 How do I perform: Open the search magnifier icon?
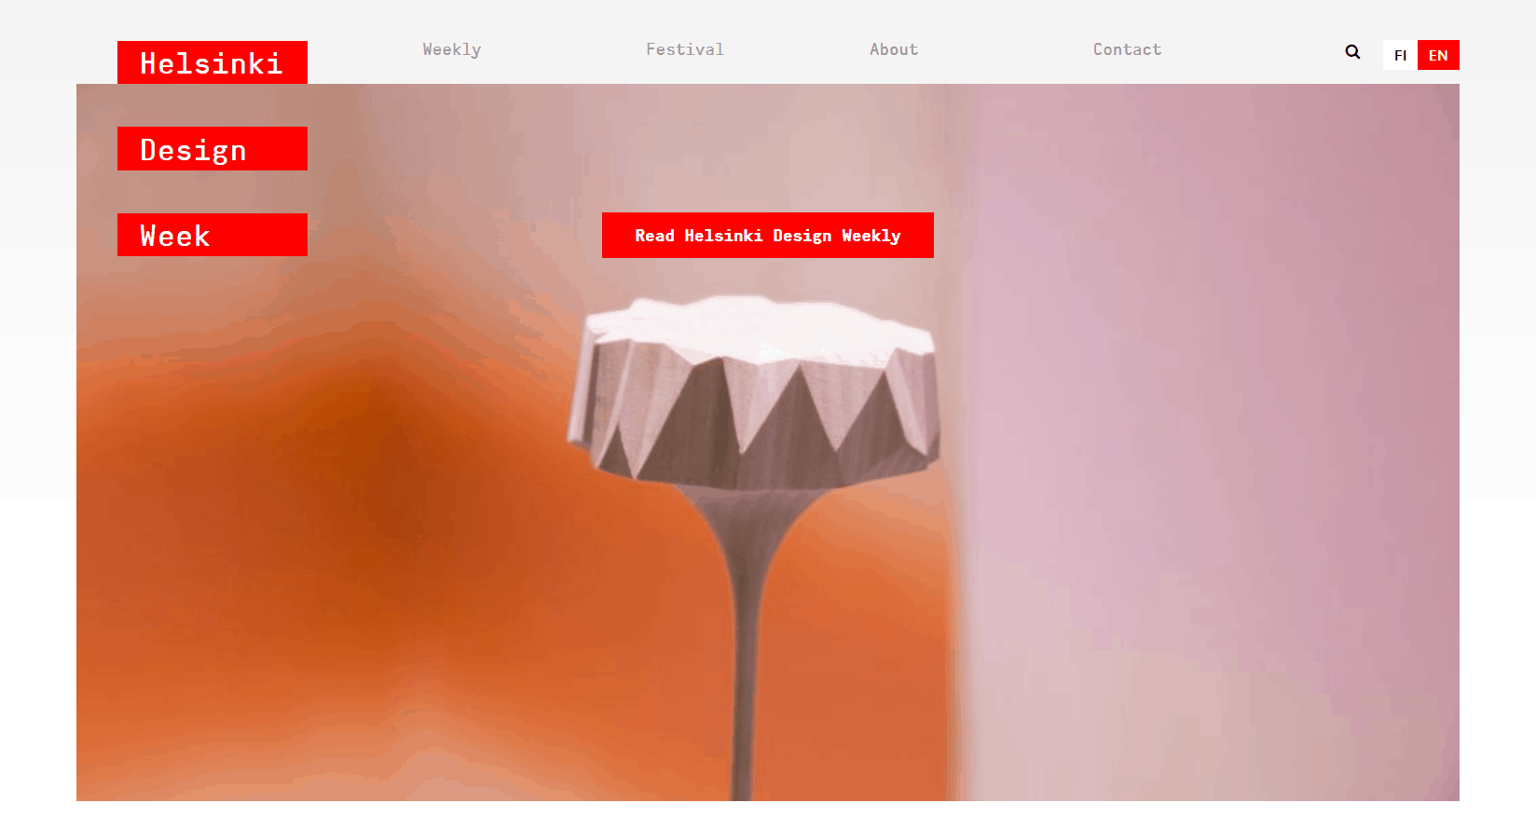pos(1352,52)
